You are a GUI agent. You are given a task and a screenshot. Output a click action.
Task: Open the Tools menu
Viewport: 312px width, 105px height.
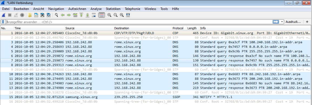point(164,9)
